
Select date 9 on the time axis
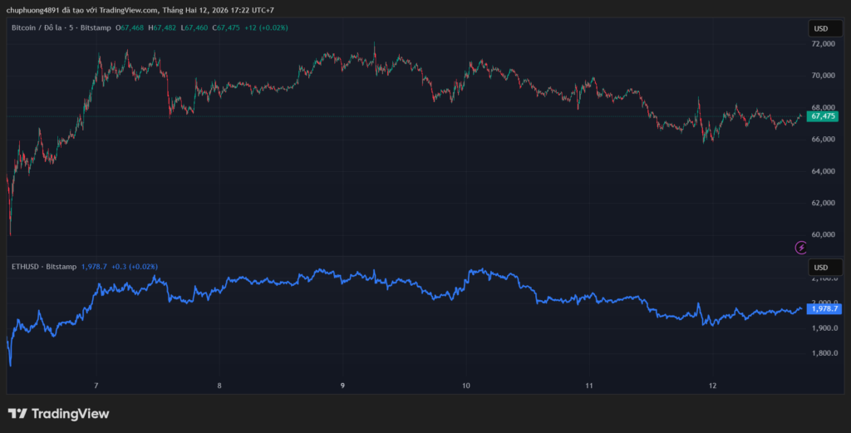342,386
